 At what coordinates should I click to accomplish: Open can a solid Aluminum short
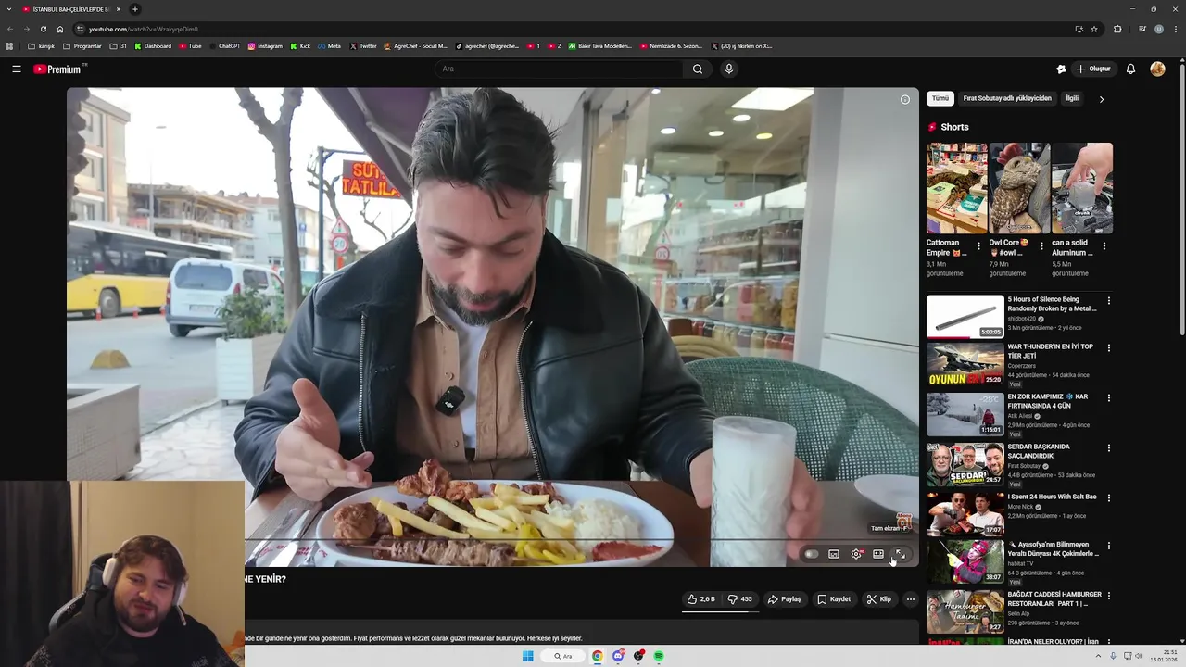tap(1082, 188)
